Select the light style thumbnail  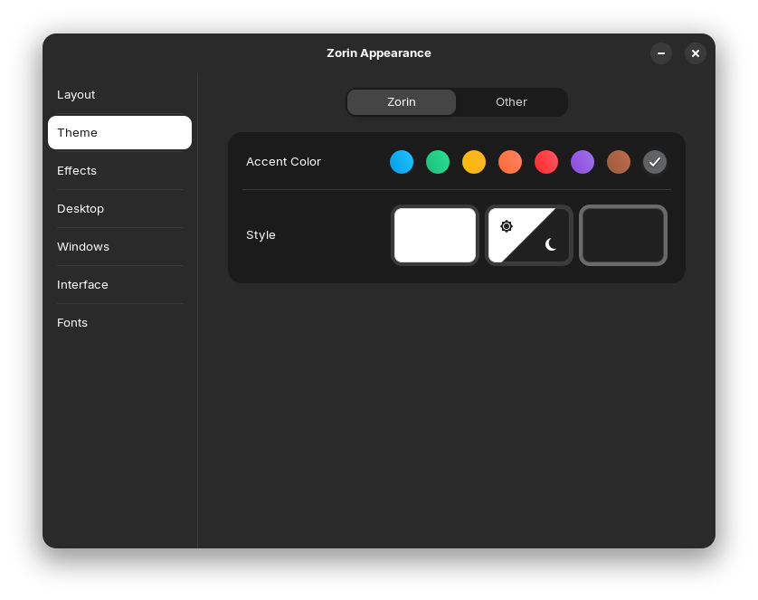pyautogui.click(x=435, y=235)
